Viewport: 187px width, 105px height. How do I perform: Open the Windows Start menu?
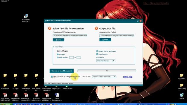pyautogui.click(x=6, y=104)
